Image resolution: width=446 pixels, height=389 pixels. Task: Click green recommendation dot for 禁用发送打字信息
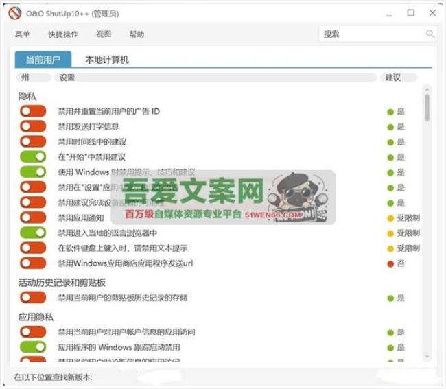click(x=390, y=127)
